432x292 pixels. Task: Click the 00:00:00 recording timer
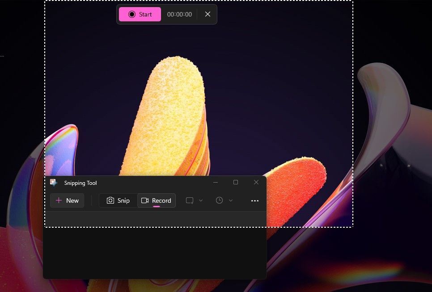pos(179,14)
